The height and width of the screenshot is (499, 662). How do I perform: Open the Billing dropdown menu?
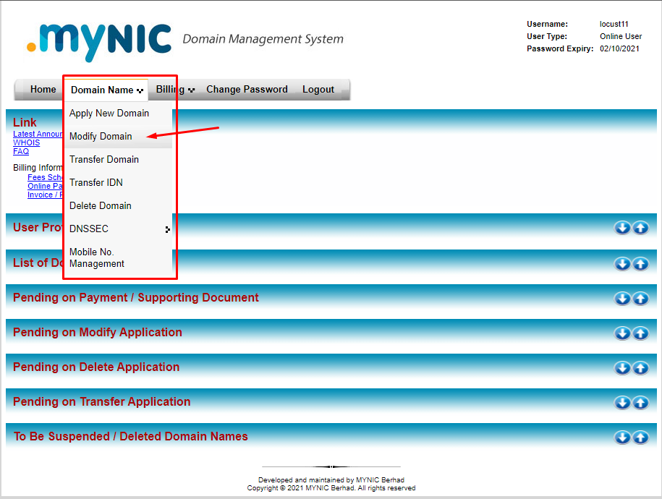(175, 90)
